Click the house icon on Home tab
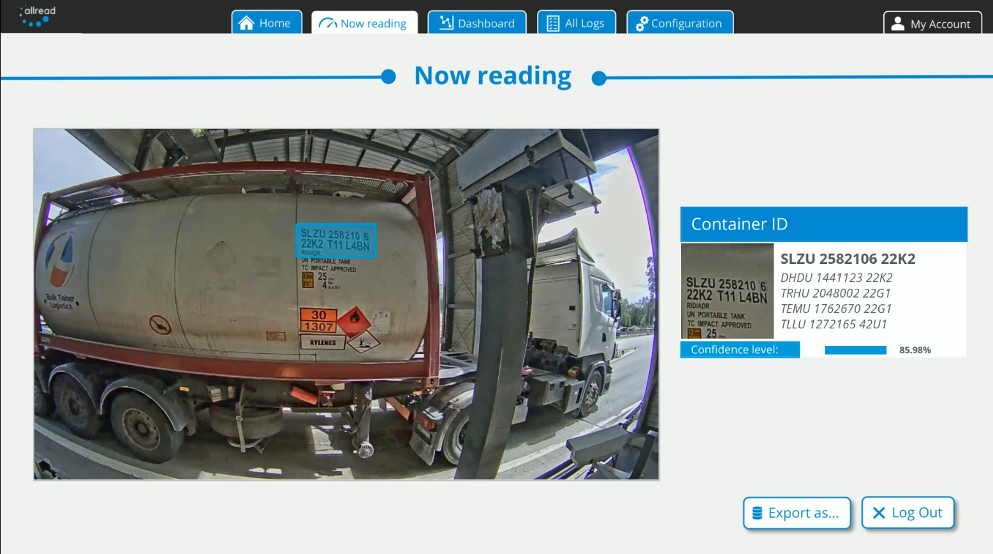This screenshot has height=554, width=993. point(246,23)
